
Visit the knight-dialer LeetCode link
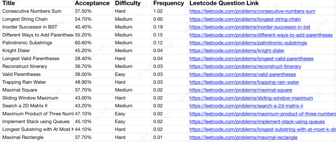237,51
